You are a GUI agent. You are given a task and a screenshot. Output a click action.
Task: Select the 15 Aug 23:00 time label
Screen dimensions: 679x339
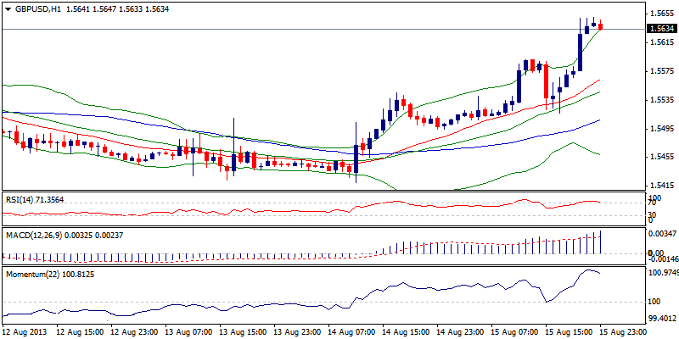coord(623,332)
